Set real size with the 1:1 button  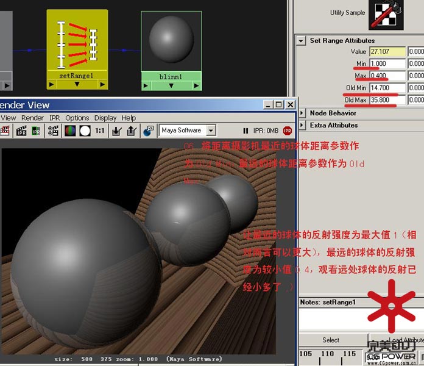99,131
